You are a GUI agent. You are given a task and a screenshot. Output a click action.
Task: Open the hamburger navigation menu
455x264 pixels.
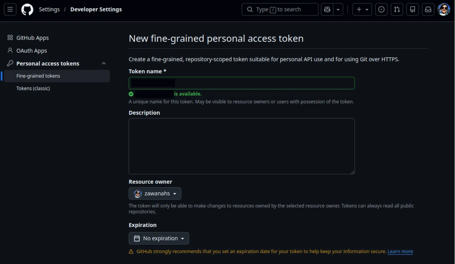10,9
